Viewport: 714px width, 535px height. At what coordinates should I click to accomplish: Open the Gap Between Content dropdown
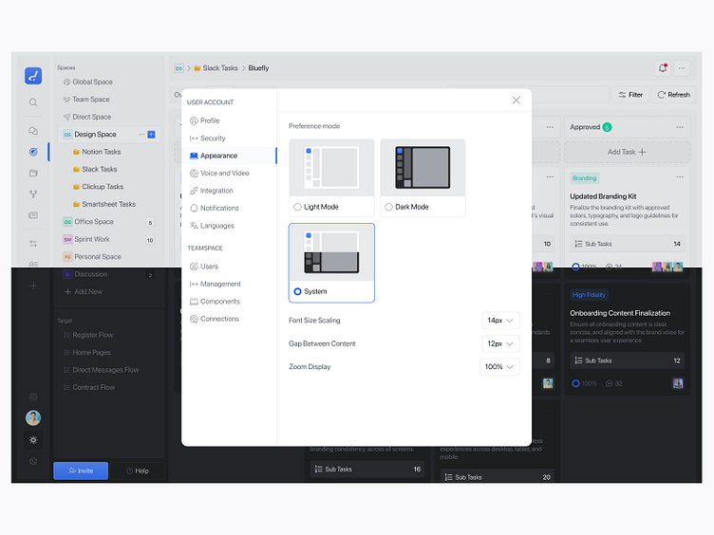pos(499,343)
